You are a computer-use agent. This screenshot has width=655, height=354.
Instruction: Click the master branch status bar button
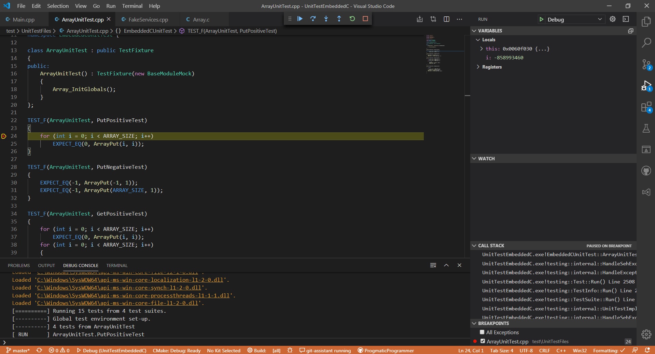click(x=18, y=351)
